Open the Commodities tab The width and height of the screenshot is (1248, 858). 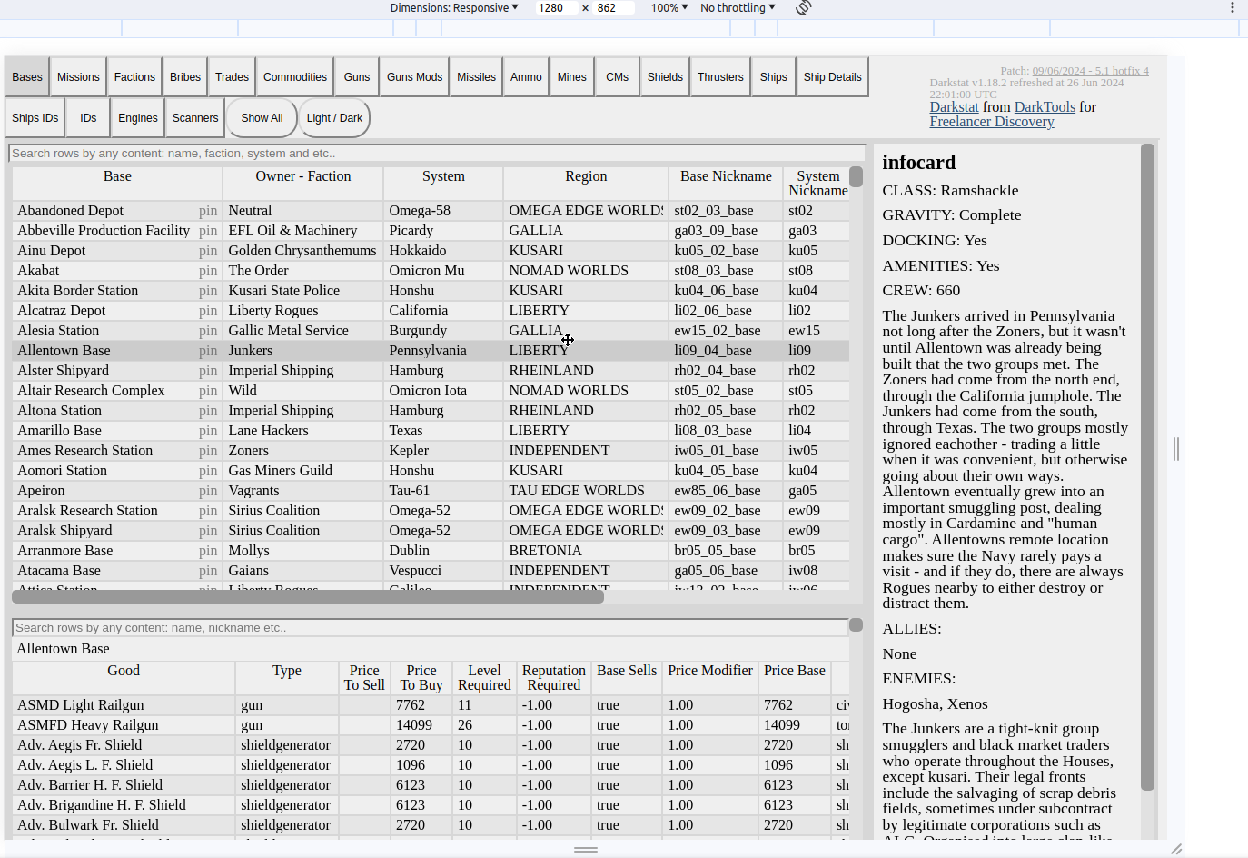click(x=295, y=77)
